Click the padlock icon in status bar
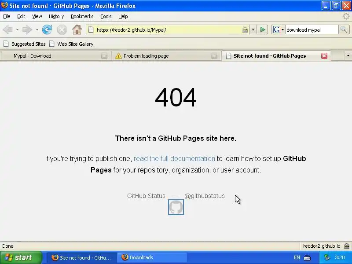 tap(347, 246)
